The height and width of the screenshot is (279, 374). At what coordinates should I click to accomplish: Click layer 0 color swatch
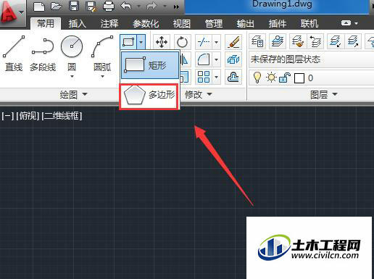point(299,78)
